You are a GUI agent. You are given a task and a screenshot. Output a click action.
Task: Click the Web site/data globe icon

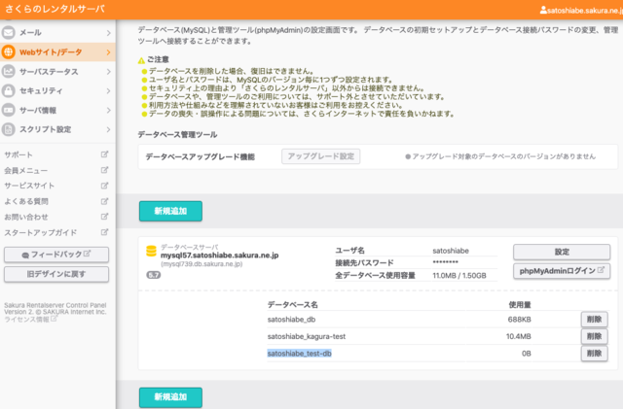tap(9, 51)
